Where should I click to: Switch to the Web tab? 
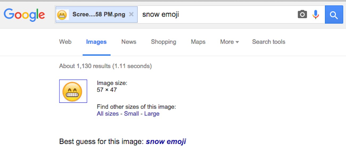pyautogui.click(x=65, y=42)
